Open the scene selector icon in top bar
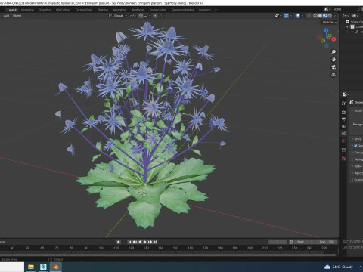Screen dimensions: 363x272 (327, 9)
